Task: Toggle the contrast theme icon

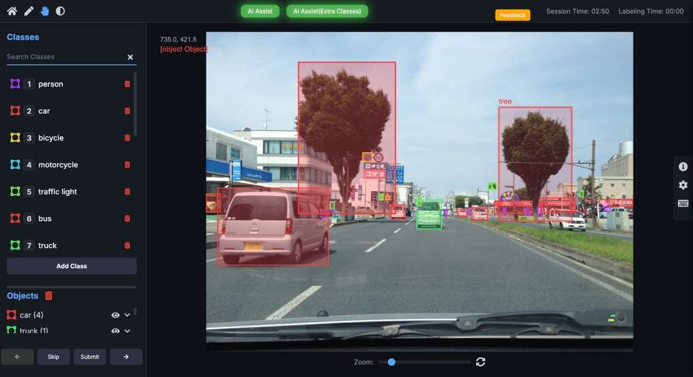Action: click(60, 11)
